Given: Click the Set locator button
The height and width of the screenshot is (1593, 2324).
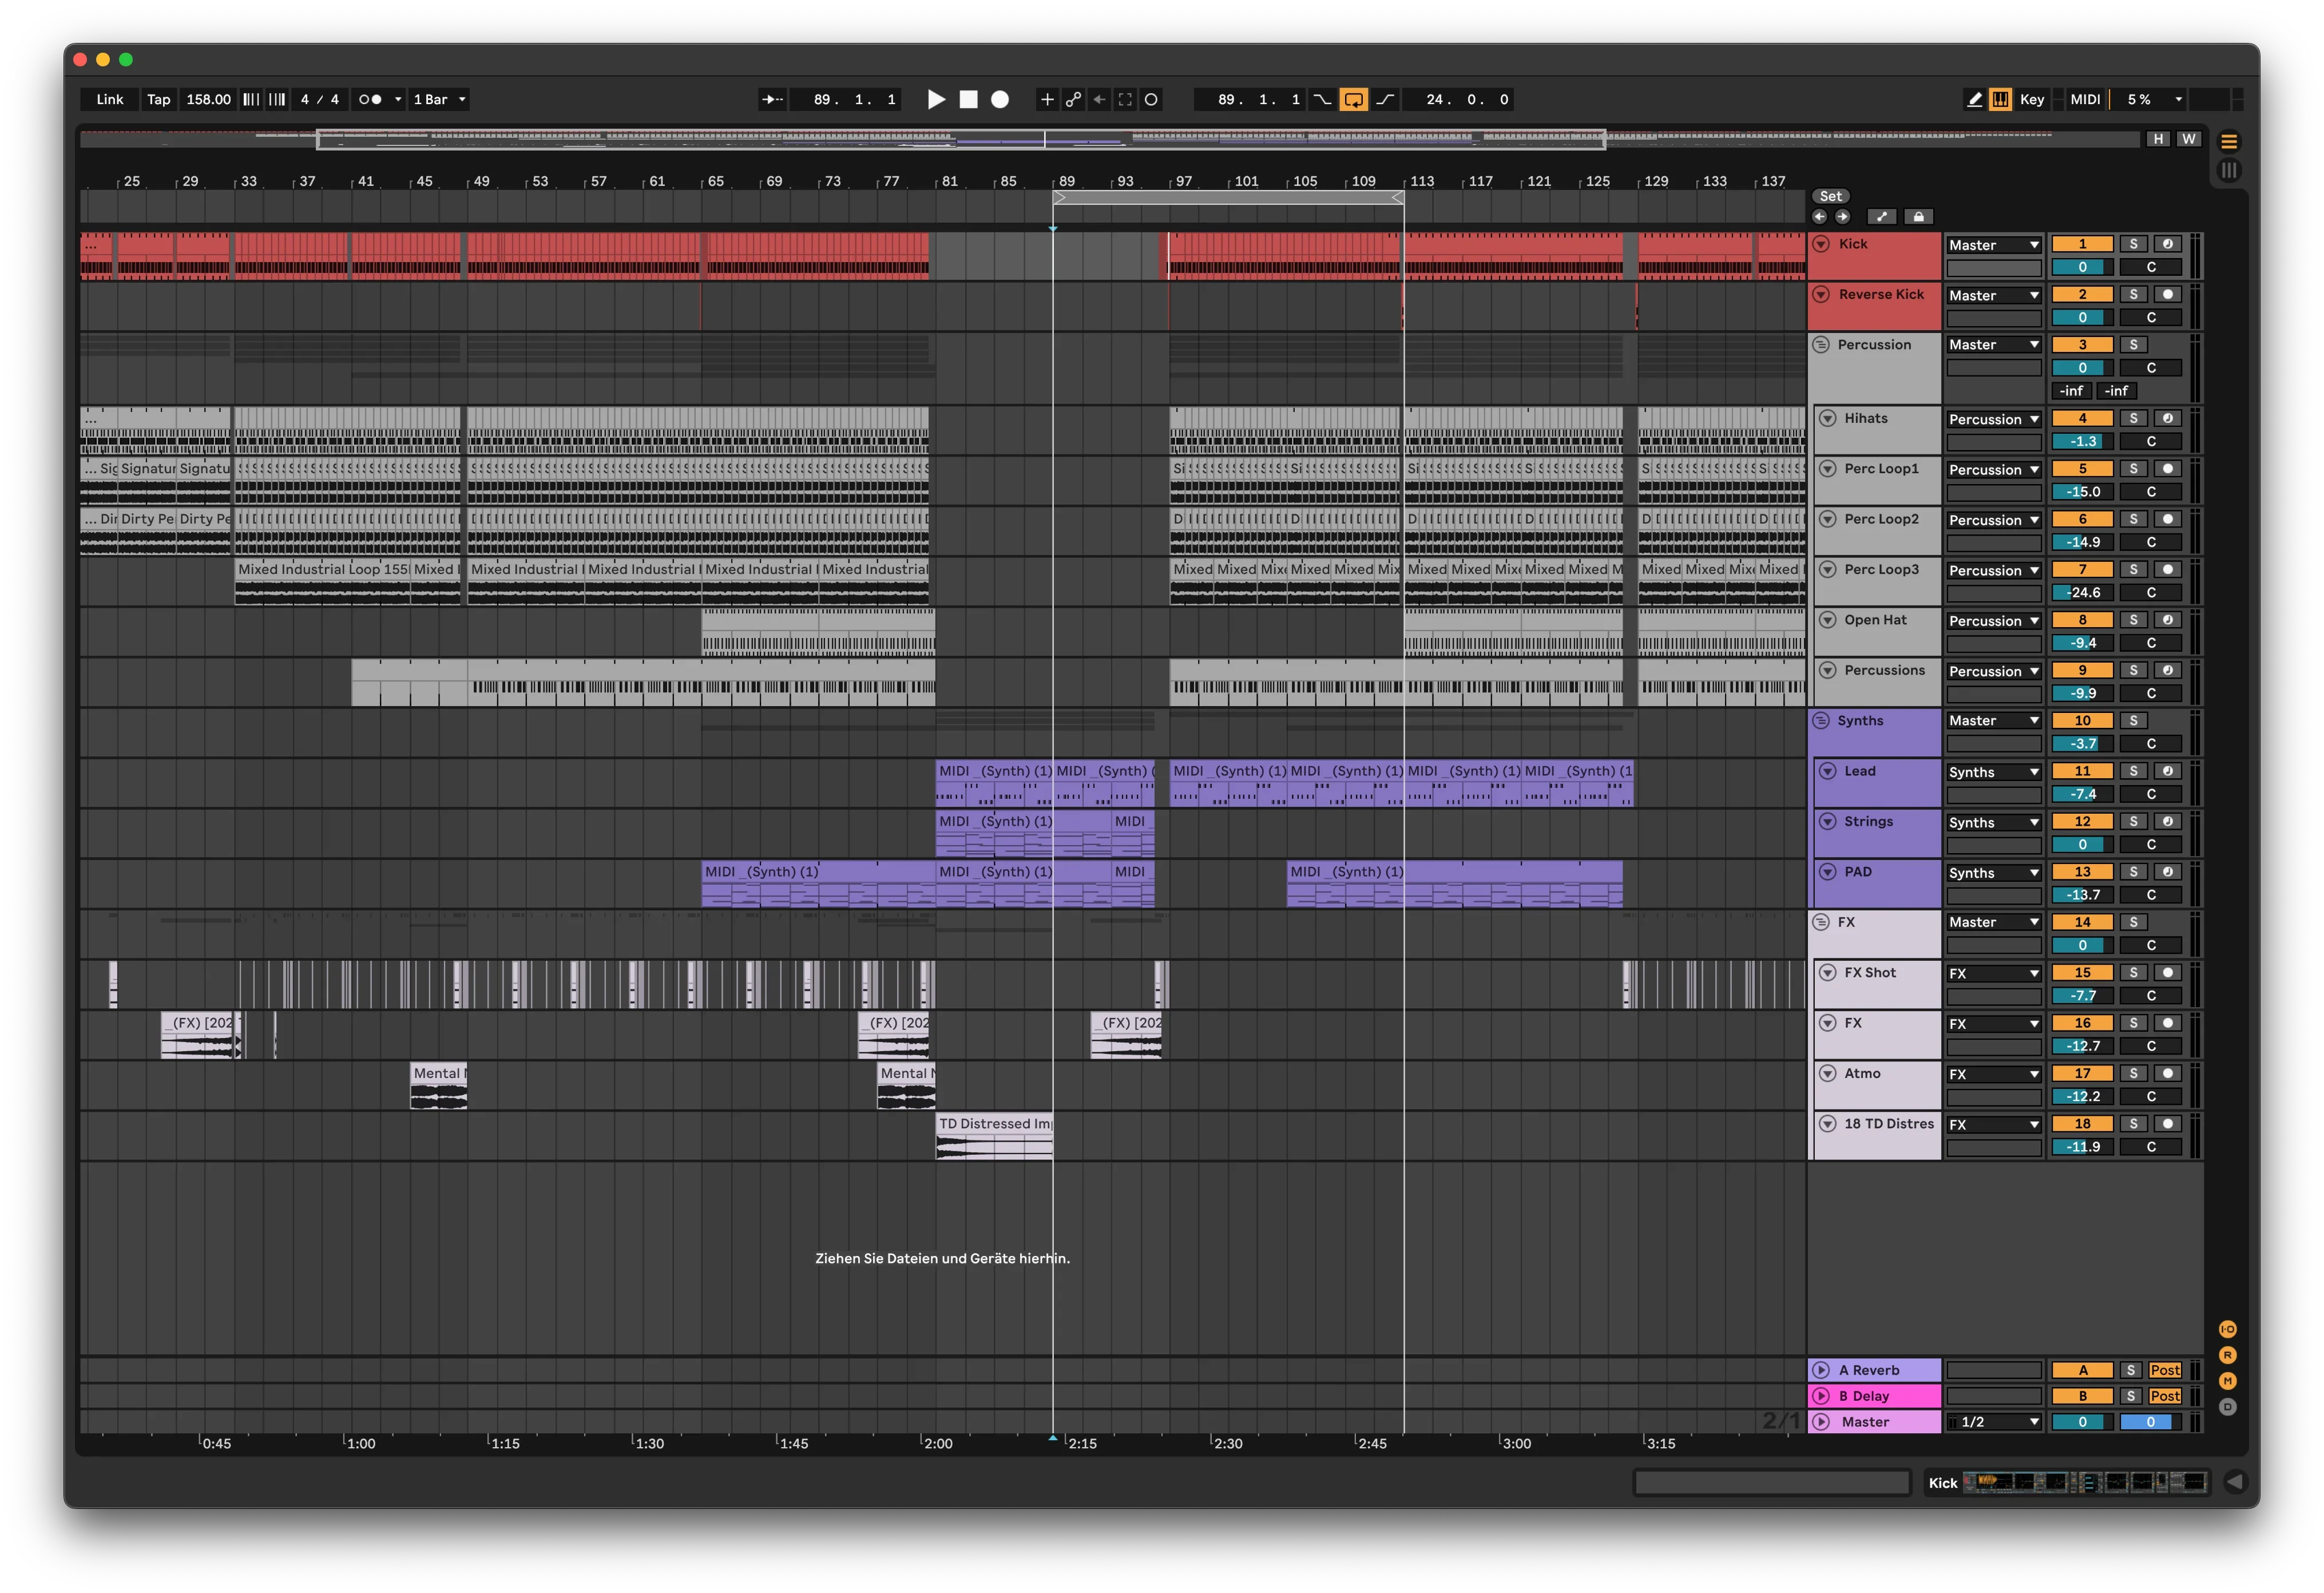Looking at the screenshot, I should click(1830, 196).
